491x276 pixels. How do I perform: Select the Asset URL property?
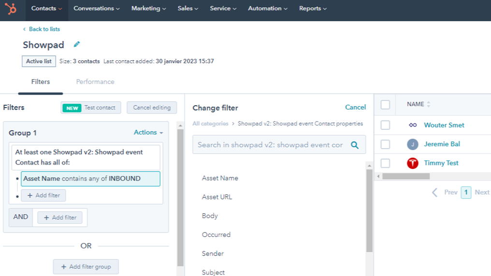(x=217, y=197)
